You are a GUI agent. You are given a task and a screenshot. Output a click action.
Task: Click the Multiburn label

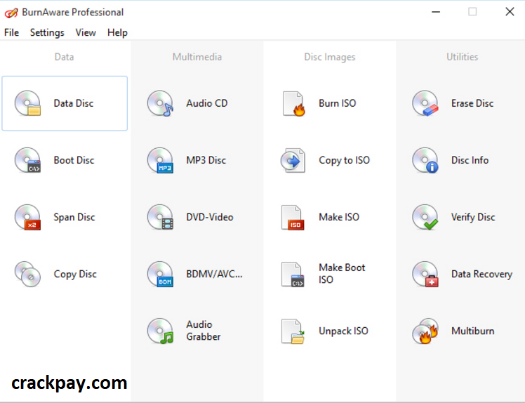[473, 331]
